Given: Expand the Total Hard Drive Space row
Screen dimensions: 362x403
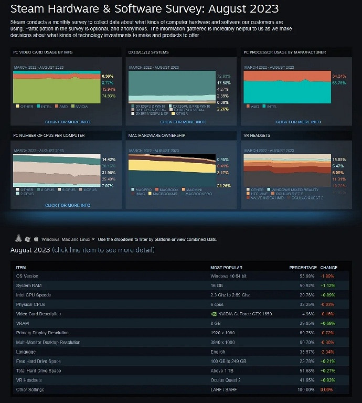Looking at the screenshot, I should coord(39,370).
